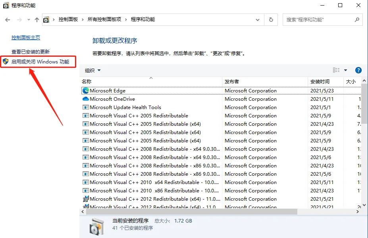Select 程序和功能 breadcrumb segment
This screenshot has width=368, height=238.
click(x=143, y=19)
